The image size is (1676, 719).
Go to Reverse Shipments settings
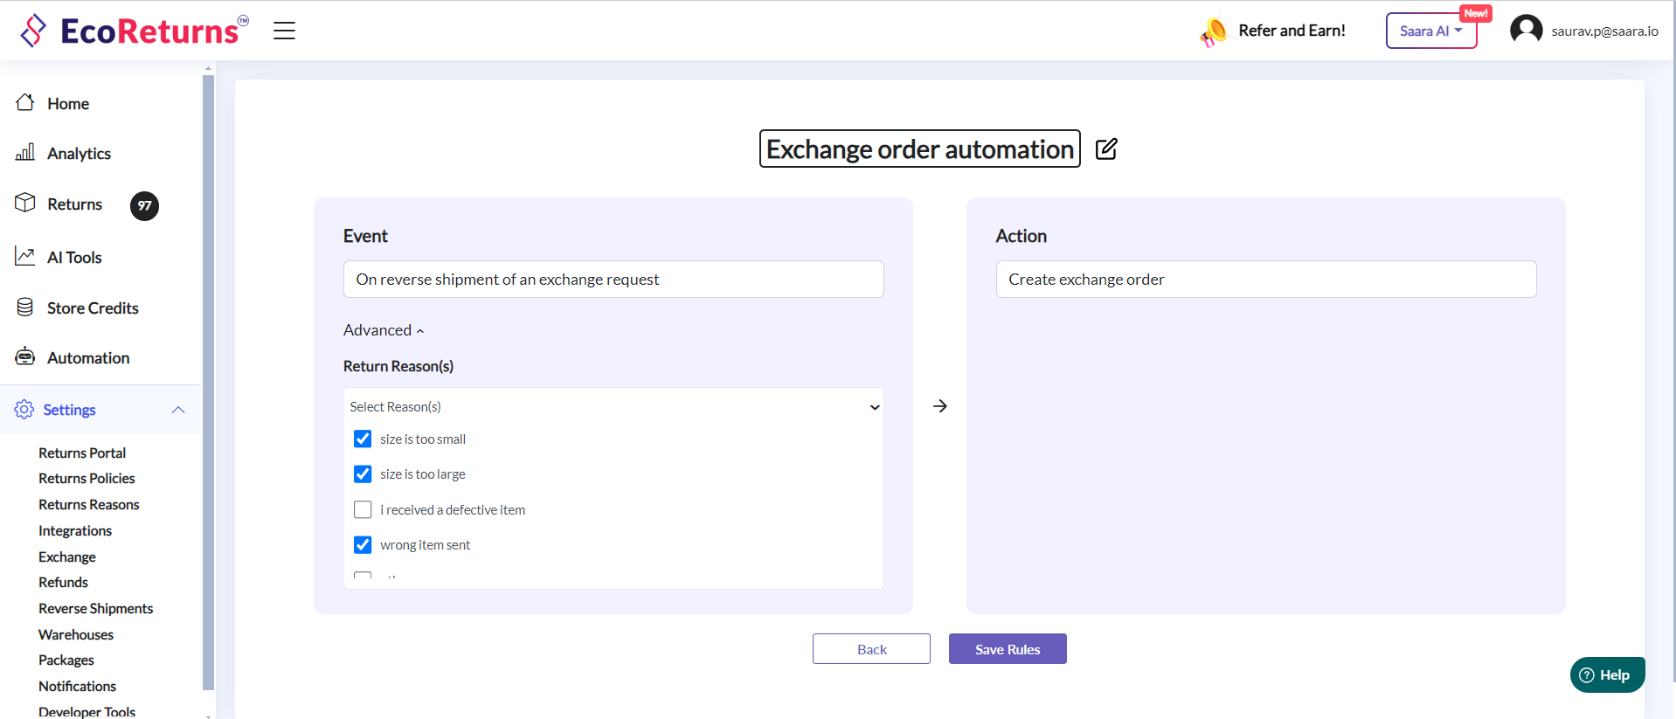(95, 609)
